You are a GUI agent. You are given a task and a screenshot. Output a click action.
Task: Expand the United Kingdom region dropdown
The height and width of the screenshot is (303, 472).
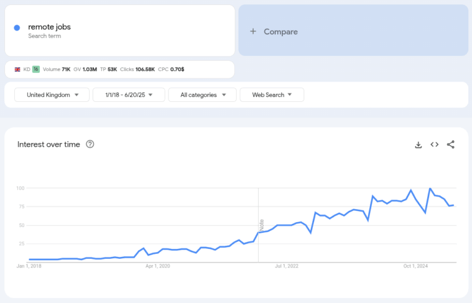pos(53,94)
